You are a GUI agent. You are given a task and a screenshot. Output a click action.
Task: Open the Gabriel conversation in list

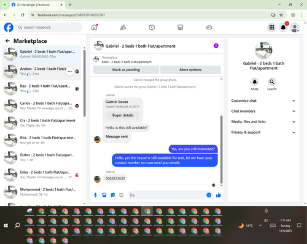pos(41,54)
